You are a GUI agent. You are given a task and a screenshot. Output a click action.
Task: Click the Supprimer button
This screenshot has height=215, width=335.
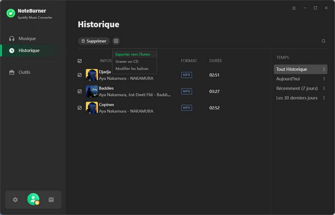pyautogui.click(x=94, y=41)
